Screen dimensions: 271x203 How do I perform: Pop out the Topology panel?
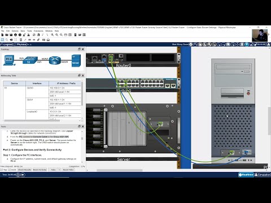pyautogui.click(x=79, y=49)
